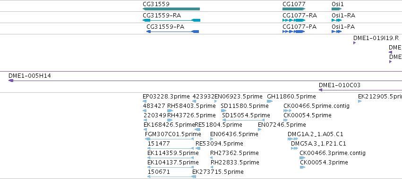Select the CG1077-PA protein arrows
402x179 pixels.
pyautogui.click(x=293, y=32)
